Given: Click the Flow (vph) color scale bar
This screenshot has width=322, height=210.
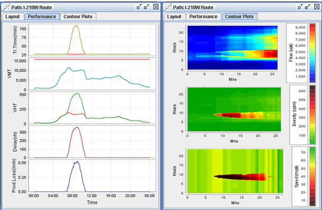Looking at the screenshot, I should (x=312, y=53).
